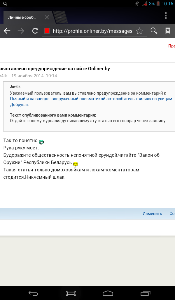Click the Изменить link
Viewport: 175px width, 300px height.
[x=152, y=214]
